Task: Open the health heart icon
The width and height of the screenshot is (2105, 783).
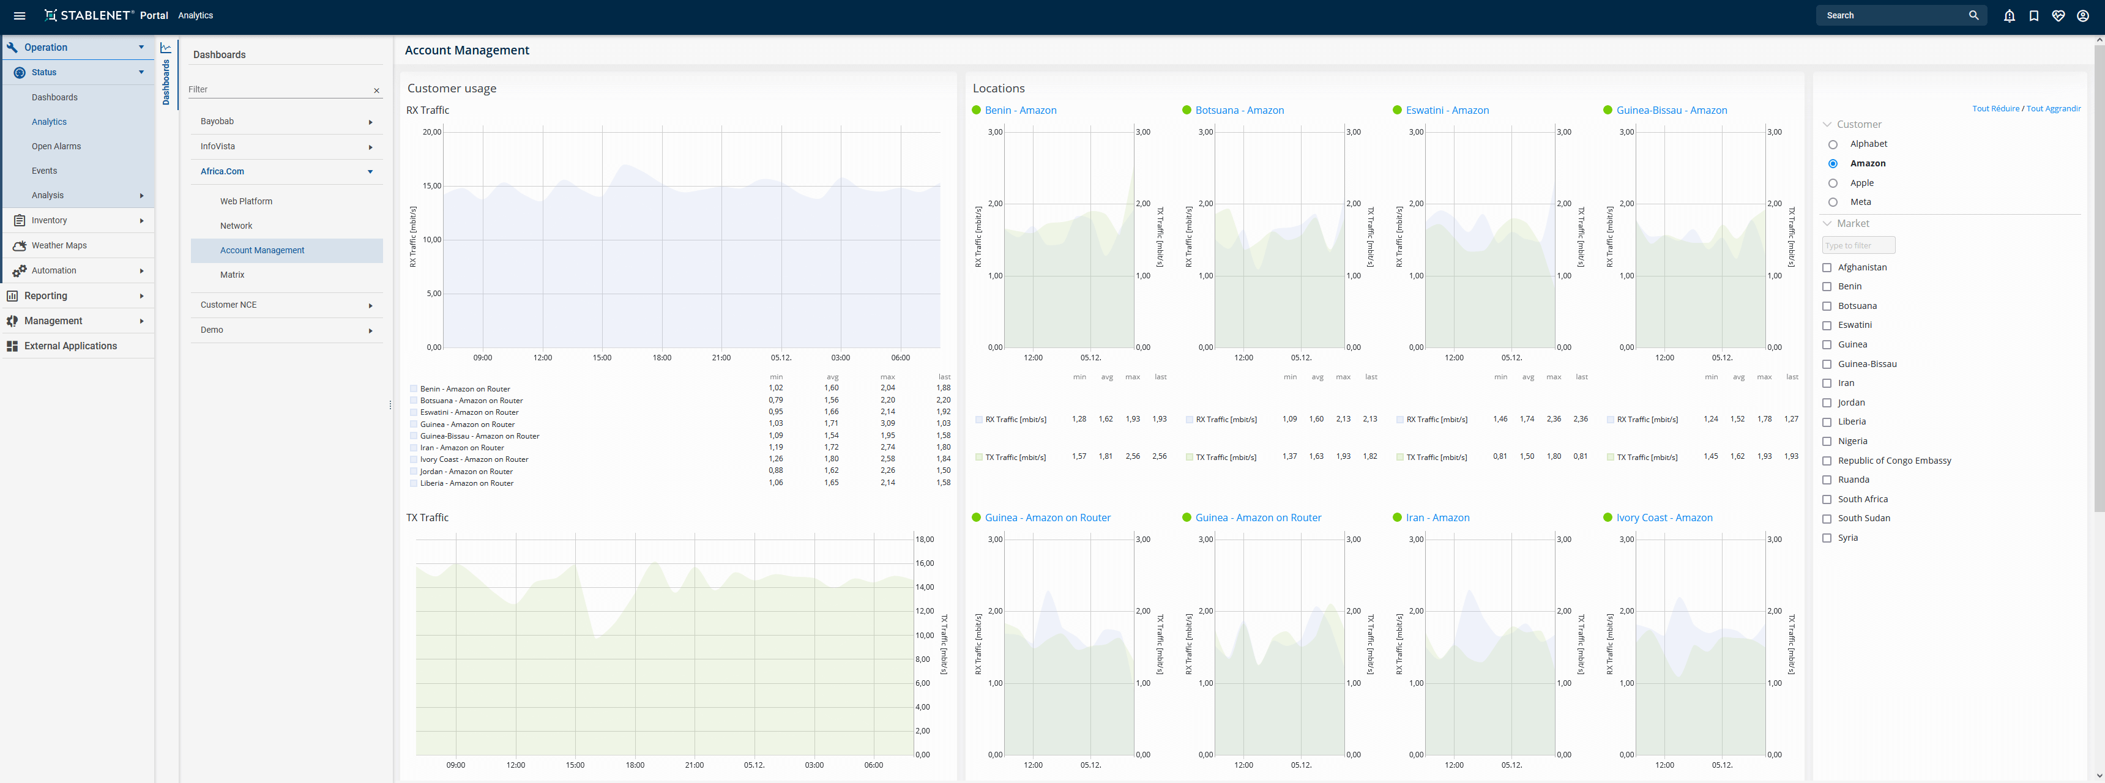Action: (2058, 15)
